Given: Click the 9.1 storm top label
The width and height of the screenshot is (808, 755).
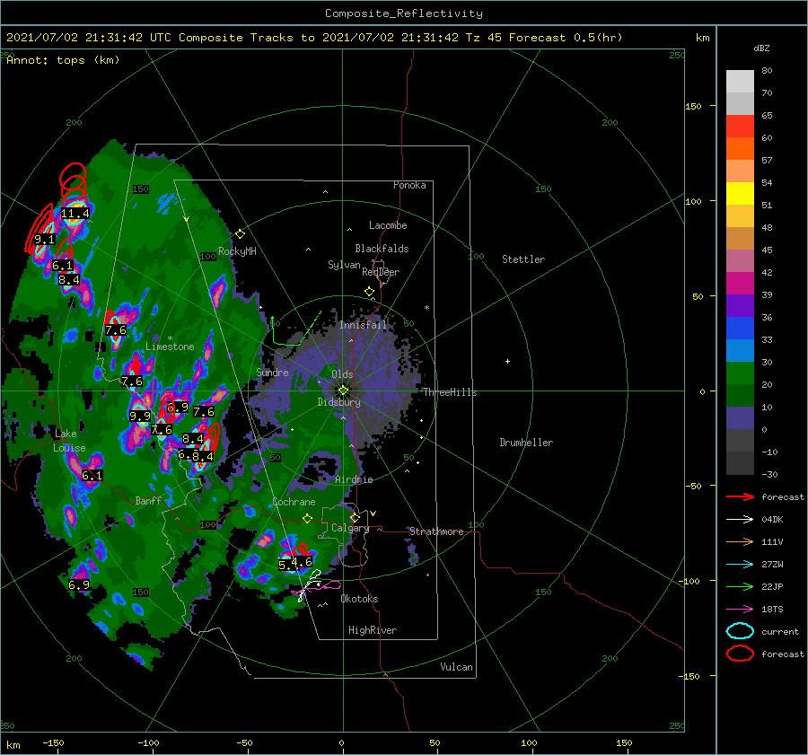Looking at the screenshot, I should 44,240.
